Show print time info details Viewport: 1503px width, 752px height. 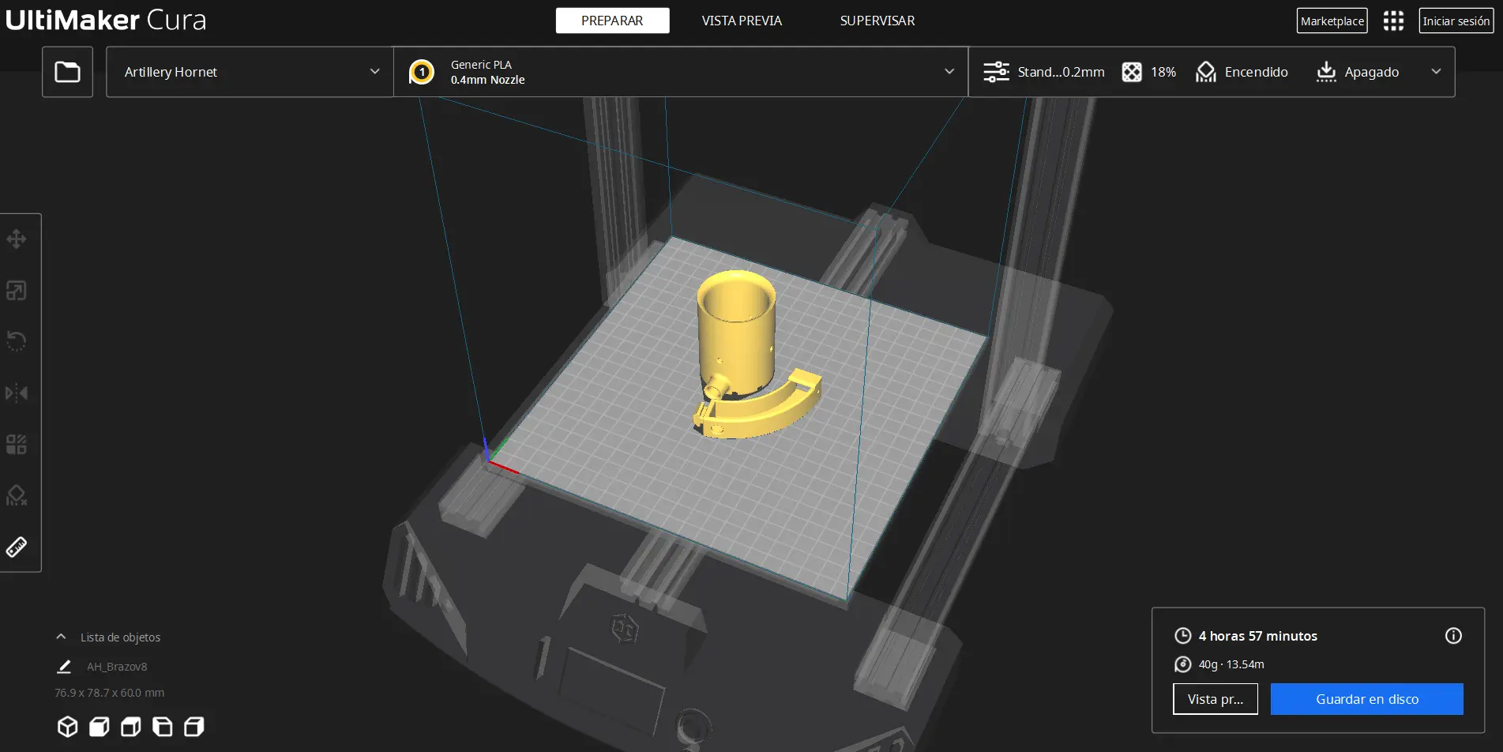(x=1452, y=636)
